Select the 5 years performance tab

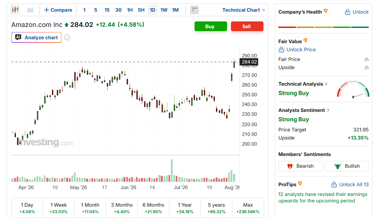pyautogui.click(x=216, y=208)
